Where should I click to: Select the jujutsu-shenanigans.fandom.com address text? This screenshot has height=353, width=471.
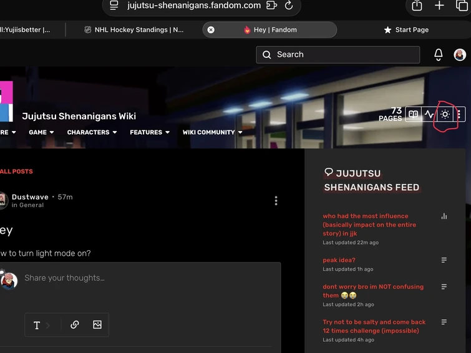(x=194, y=6)
